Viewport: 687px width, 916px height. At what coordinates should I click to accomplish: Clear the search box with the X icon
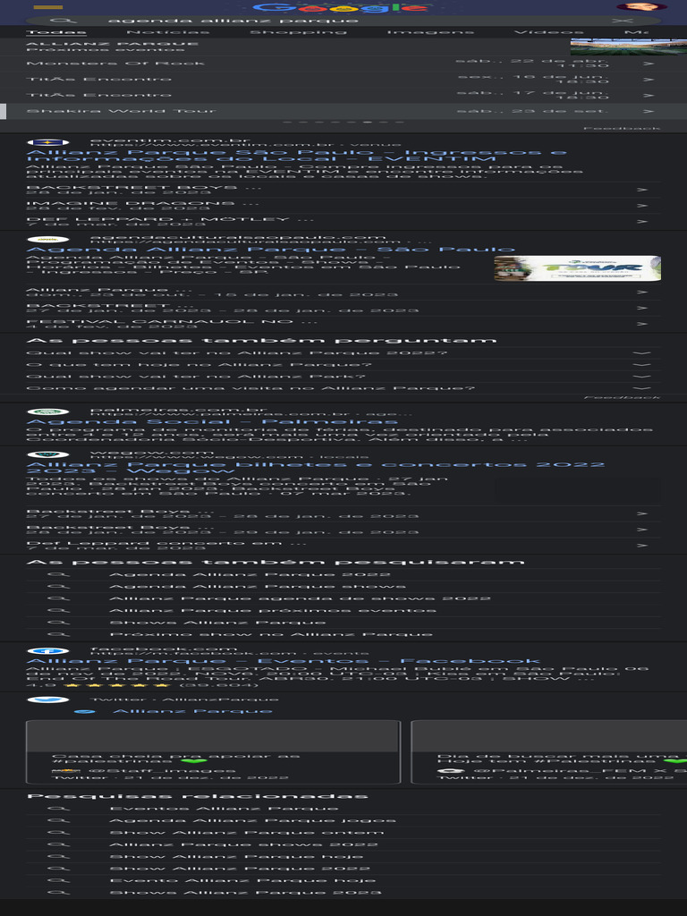click(622, 21)
